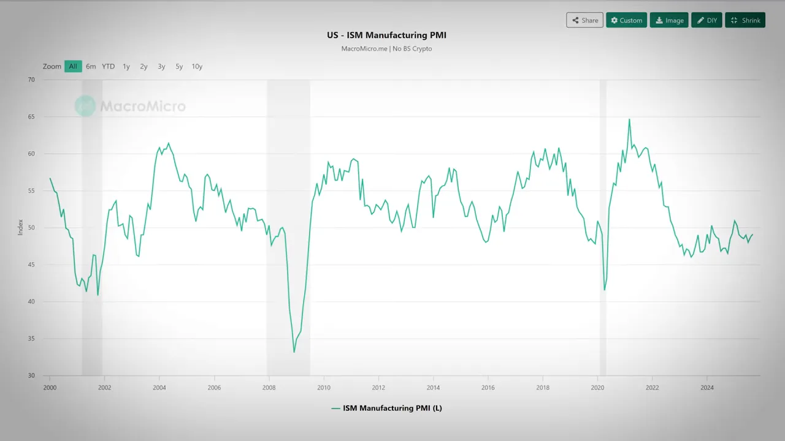Screen dimensions: 785x441
Task: Click the Share button
Action: click(584, 20)
